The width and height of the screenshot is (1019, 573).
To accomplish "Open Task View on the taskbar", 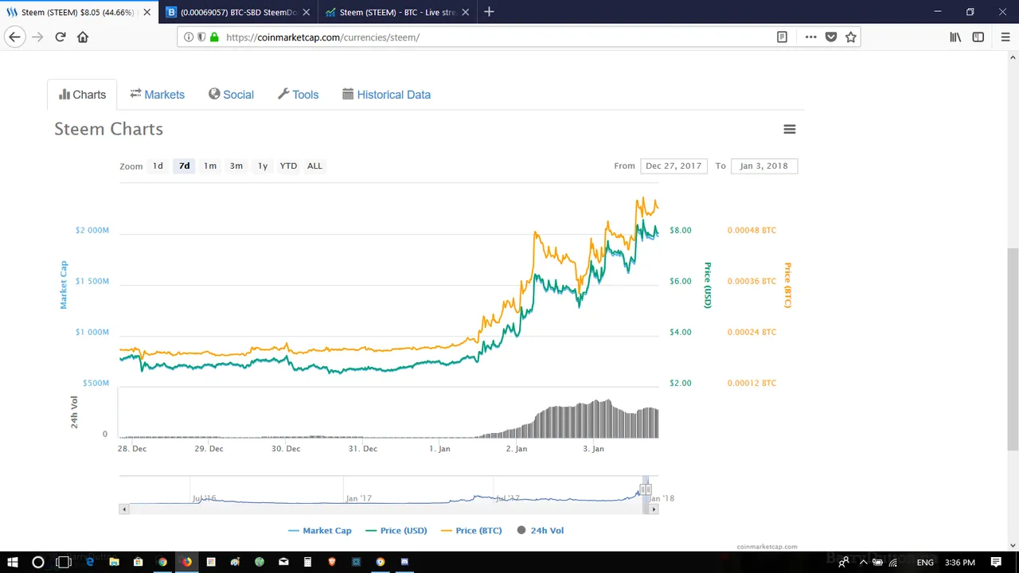I will [x=64, y=562].
